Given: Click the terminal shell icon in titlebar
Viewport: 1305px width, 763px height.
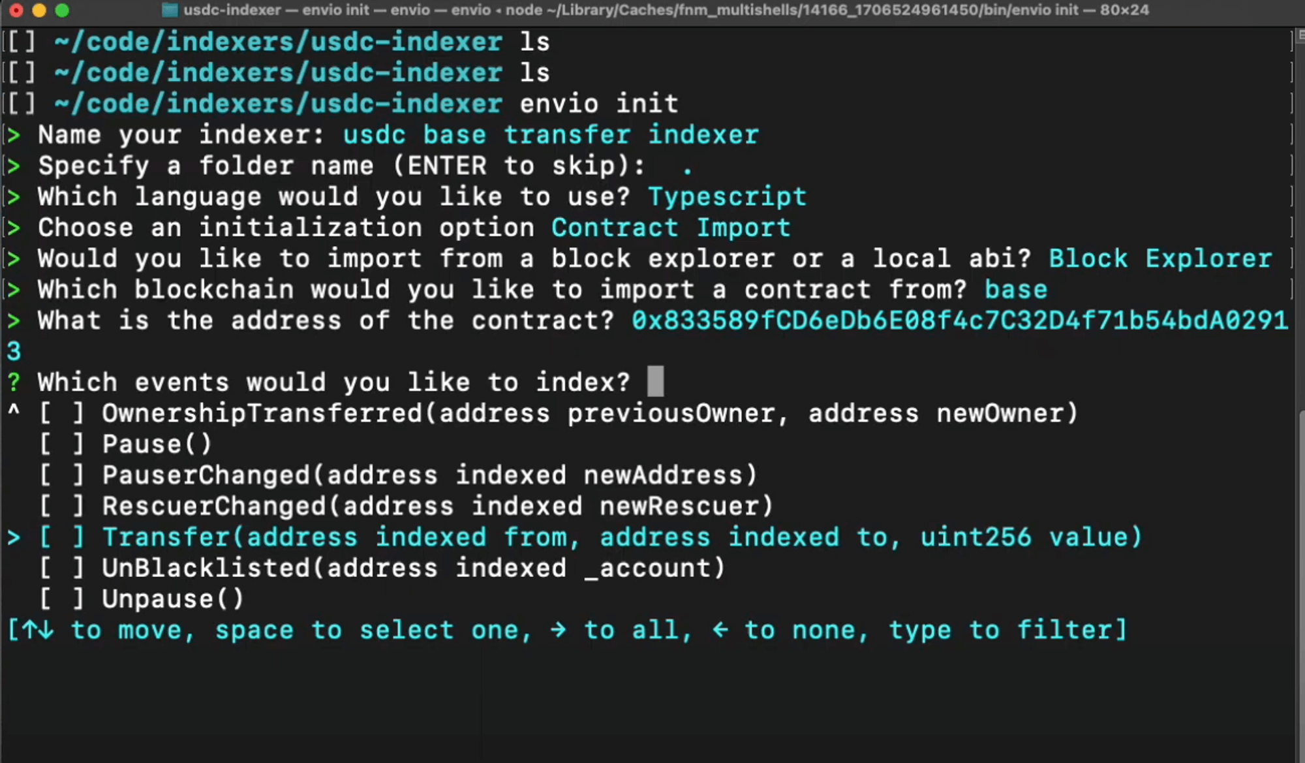Looking at the screenshot, I should coord(172,10).
